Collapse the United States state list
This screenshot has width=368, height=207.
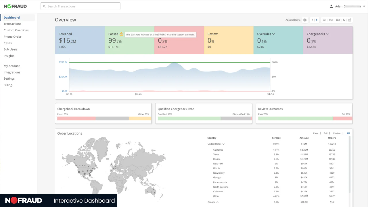[223, 144]
